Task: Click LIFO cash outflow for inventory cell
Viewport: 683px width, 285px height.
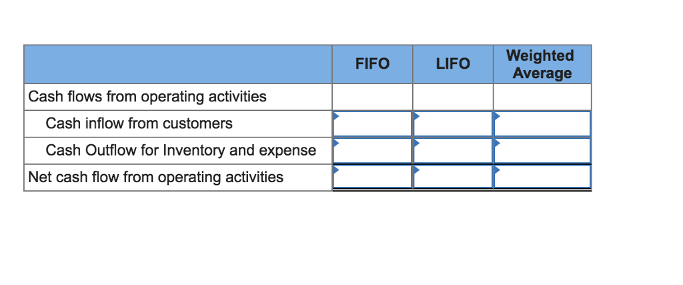Action: tap(453, 150)
